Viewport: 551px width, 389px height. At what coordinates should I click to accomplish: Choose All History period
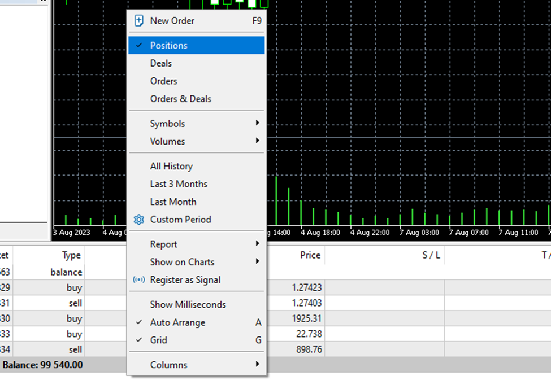[x=197, y=166]
